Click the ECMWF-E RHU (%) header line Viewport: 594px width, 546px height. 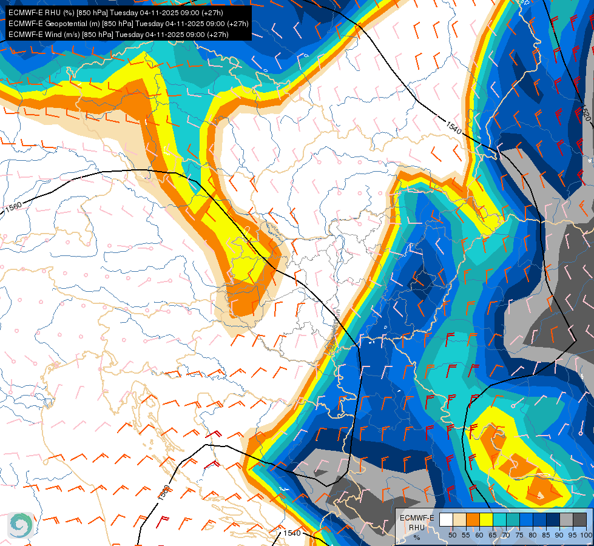(116, 13)
